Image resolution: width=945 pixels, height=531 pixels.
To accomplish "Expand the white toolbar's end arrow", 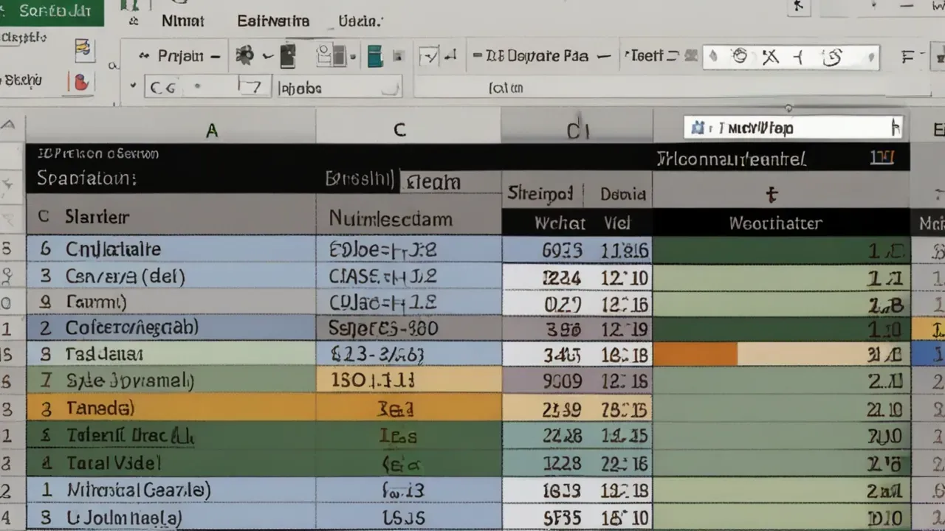I will tap(872, 57).
